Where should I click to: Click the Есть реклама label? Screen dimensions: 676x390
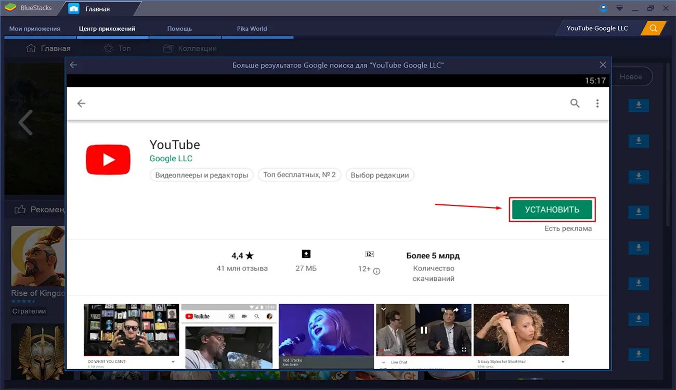point(568,228)
